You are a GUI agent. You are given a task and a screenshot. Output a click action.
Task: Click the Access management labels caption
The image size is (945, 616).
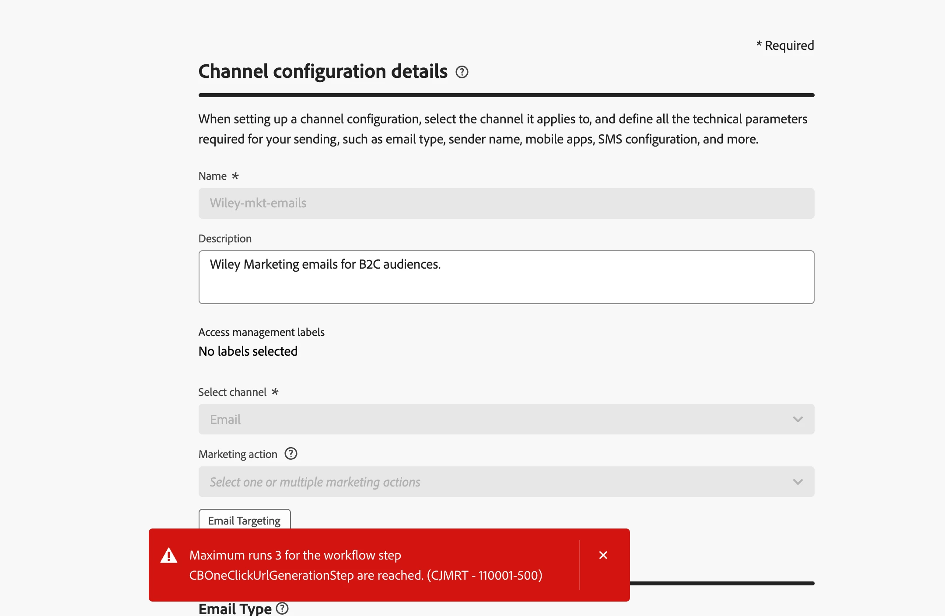coord(261,332)
